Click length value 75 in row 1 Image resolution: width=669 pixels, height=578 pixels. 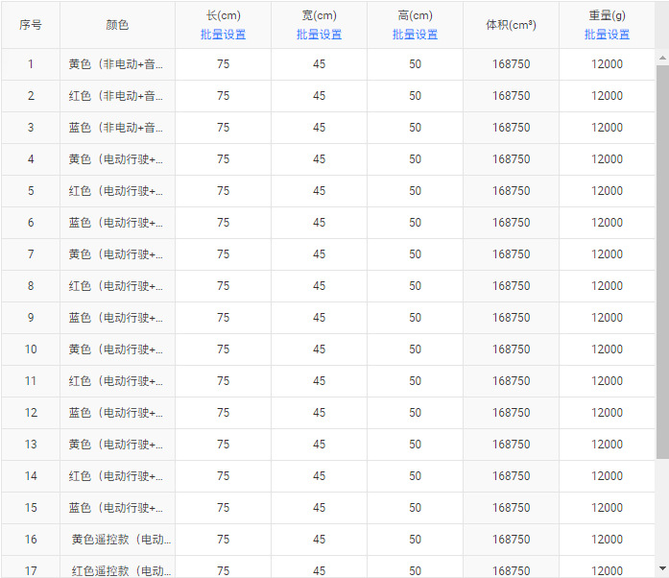pos(223,64)
